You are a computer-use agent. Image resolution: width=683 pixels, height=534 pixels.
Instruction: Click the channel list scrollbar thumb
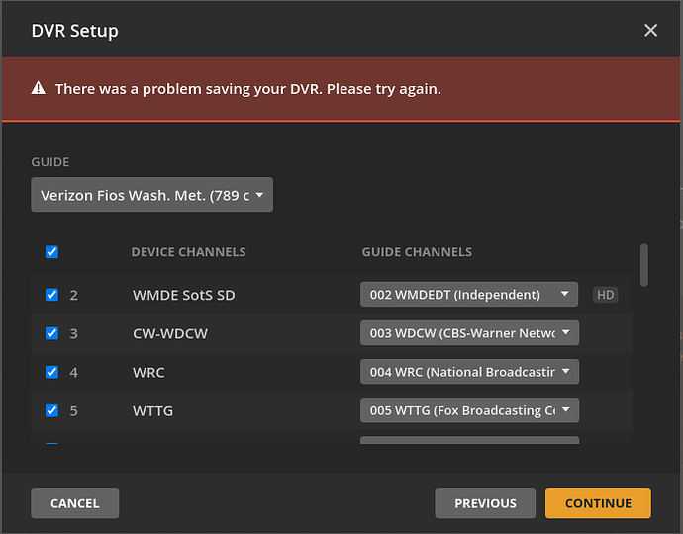645,264
